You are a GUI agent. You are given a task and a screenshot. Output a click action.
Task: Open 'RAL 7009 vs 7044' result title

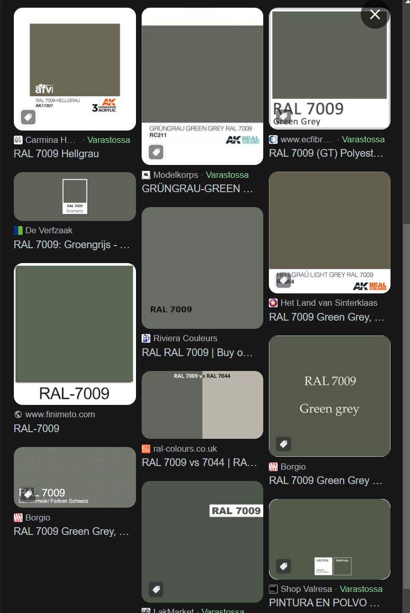[199, 462]
